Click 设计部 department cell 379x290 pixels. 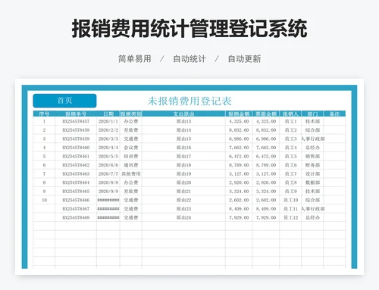pyautogui.click(x=312, y=174)
